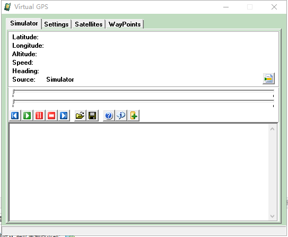Start simulation with green play button
This screenshot has height=237, width=288.
click(27, 116)
